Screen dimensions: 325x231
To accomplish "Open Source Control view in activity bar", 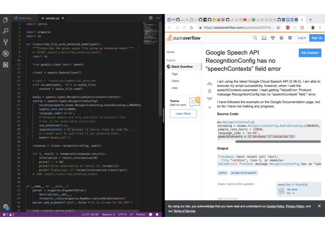I will [x=6, y=42].
